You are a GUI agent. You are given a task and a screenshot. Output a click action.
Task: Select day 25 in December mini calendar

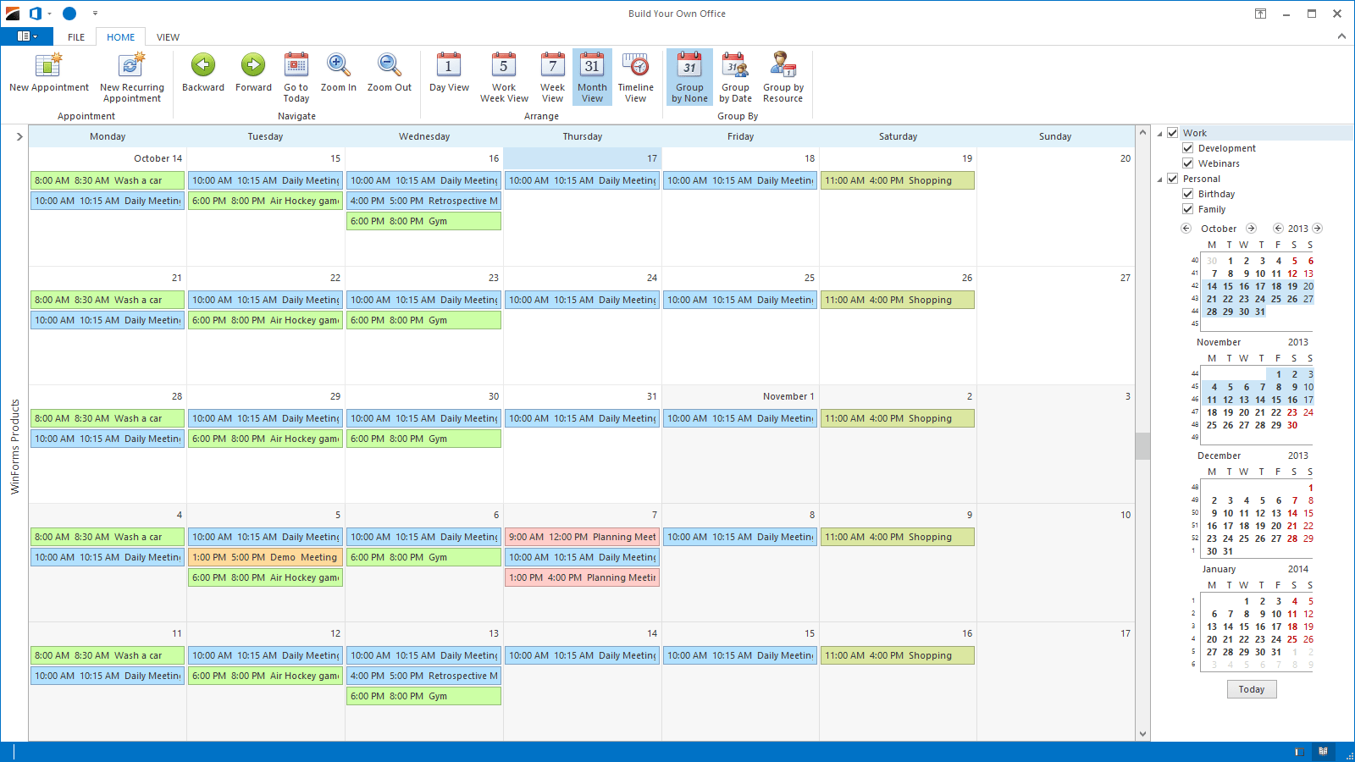tap(1244, 538)
